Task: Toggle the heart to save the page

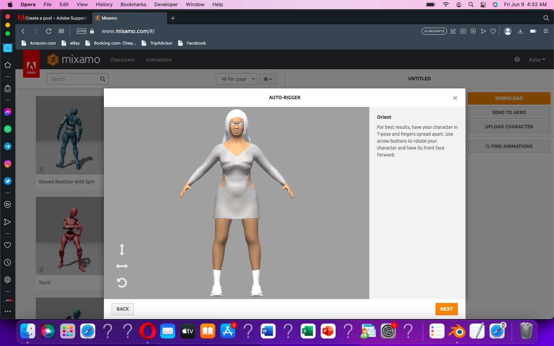Action: click(x=494, y=31)
